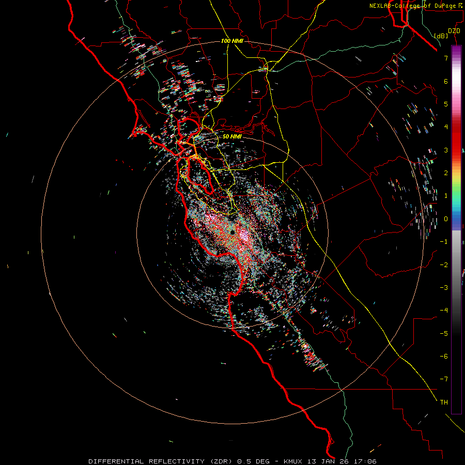Click the -7 value on the dB scale
Viewport: 465px width, 465px height.
pyautogui.click(x=444, y=379)
